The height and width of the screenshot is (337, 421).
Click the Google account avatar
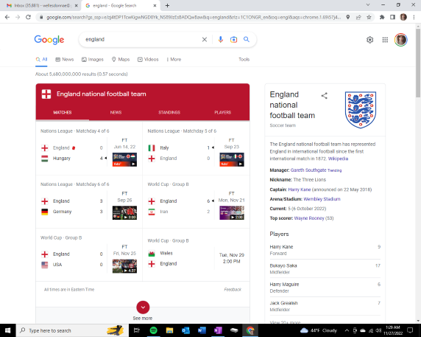click(x=401, y=40)
